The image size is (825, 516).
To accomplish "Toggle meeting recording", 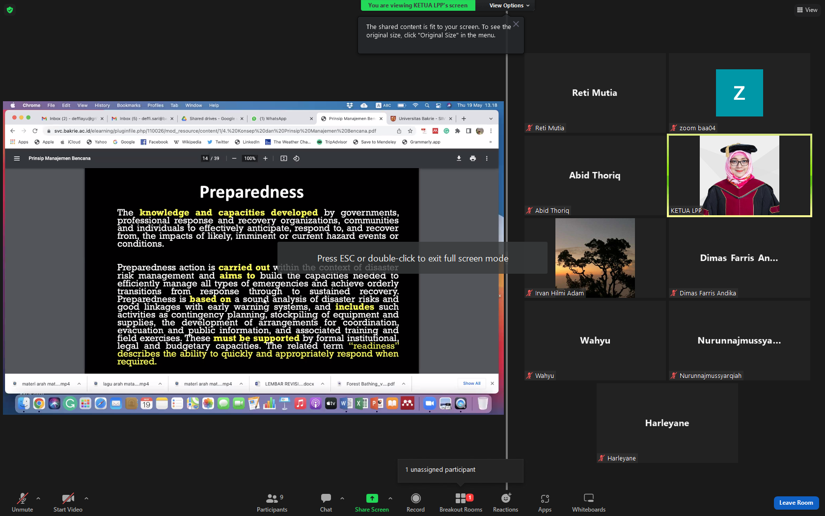I will (x=415, y=503).
